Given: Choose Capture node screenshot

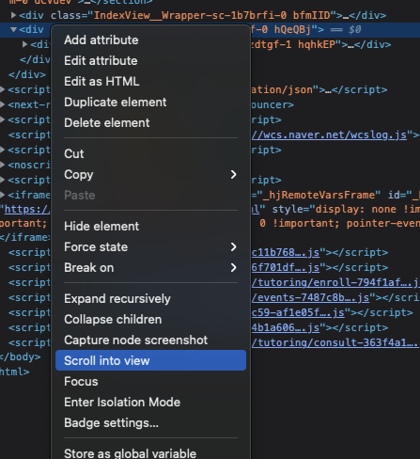Looking at the screenshot, I should point(135,340).
